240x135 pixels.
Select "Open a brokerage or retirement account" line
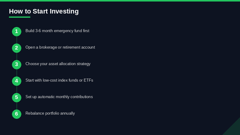click(60, 47)
